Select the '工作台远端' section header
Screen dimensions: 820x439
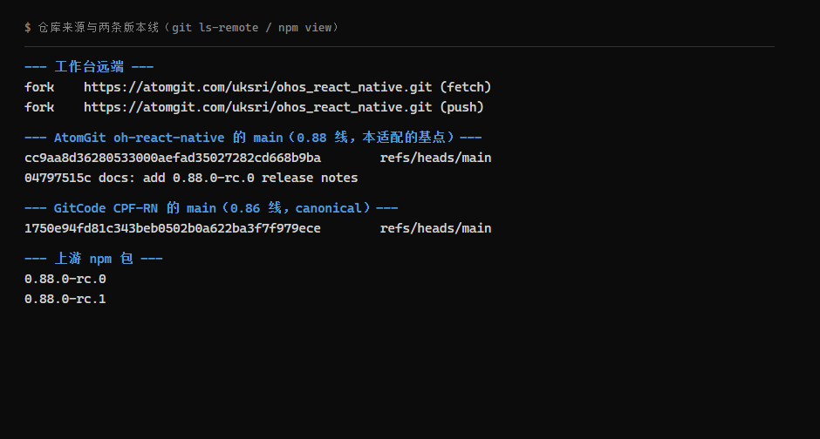[89, 66]
